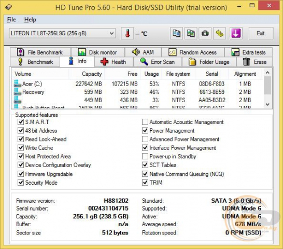This screenshot has height=249, width=283.
Task: Toggle the Security Mode checkbox
Action: (21, 183)
